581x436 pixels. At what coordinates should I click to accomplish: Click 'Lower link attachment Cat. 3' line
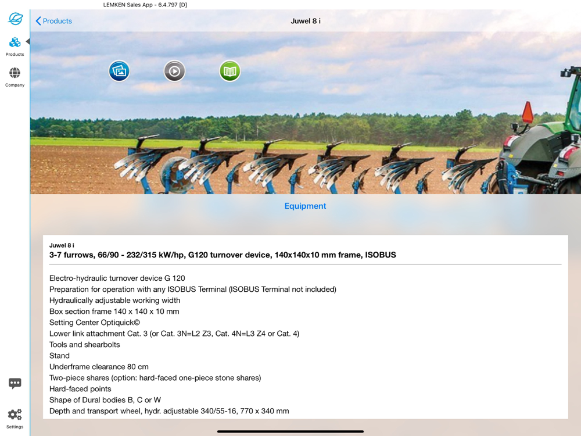click(174, 334)
